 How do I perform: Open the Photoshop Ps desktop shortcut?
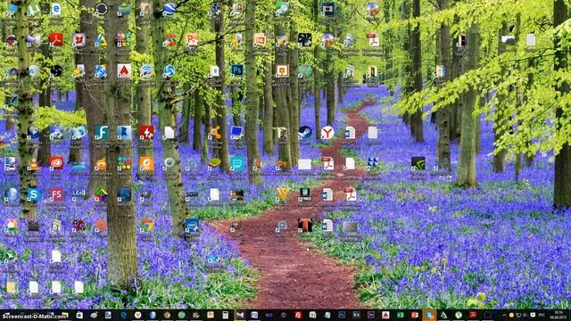point(237,70)
